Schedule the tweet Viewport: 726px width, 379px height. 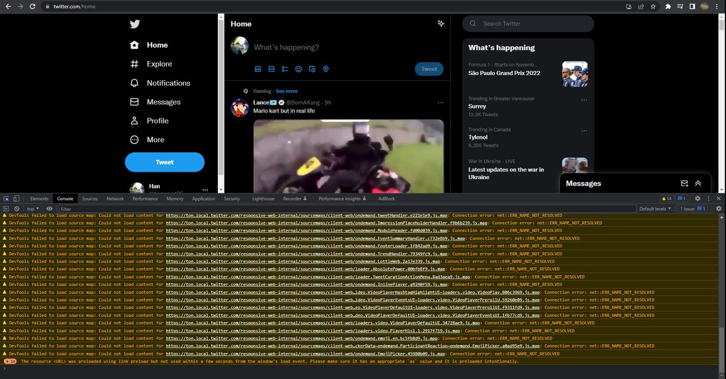point(312,69)
